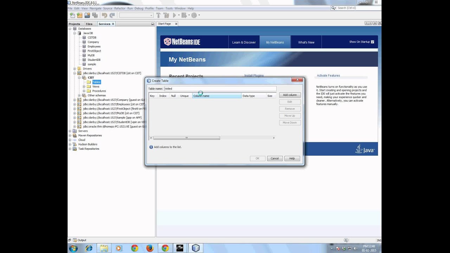This screenshot has width=450, height=253.
Task: Click the Views folder icon
Action: coord(89,86)
